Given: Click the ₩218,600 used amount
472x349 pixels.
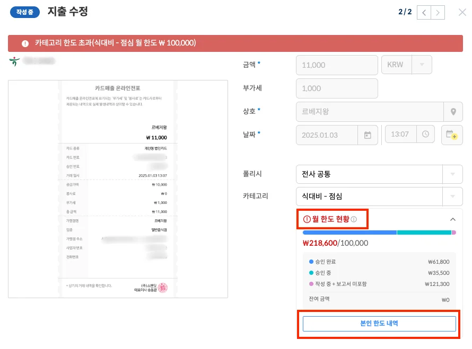Looking at the screenshot, I should 320,243.
